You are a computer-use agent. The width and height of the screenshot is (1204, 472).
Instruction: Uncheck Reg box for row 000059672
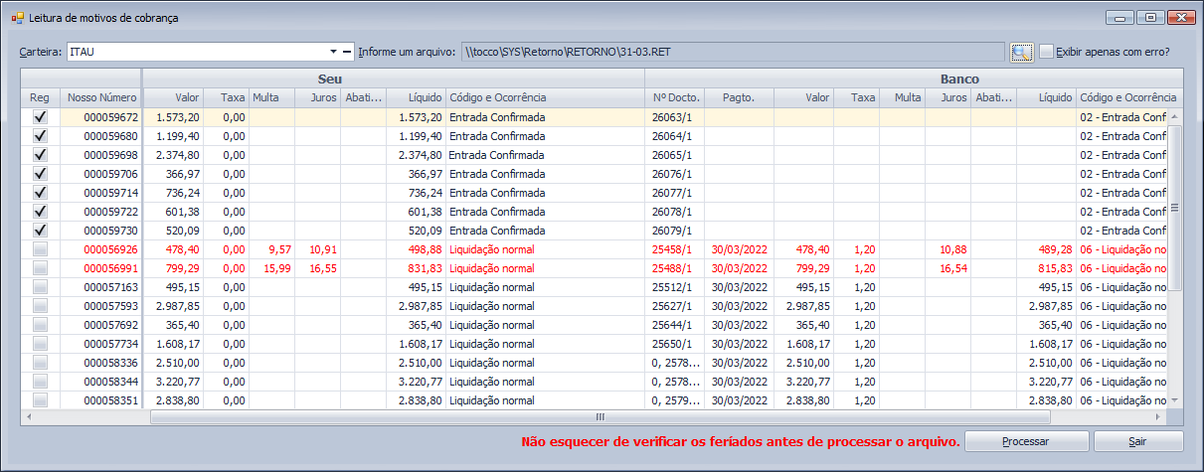pos(40,117)
